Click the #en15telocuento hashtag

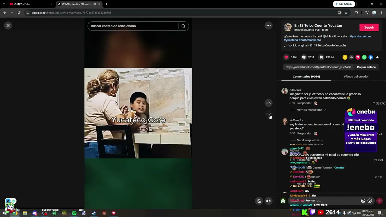[x=310, y=40]
